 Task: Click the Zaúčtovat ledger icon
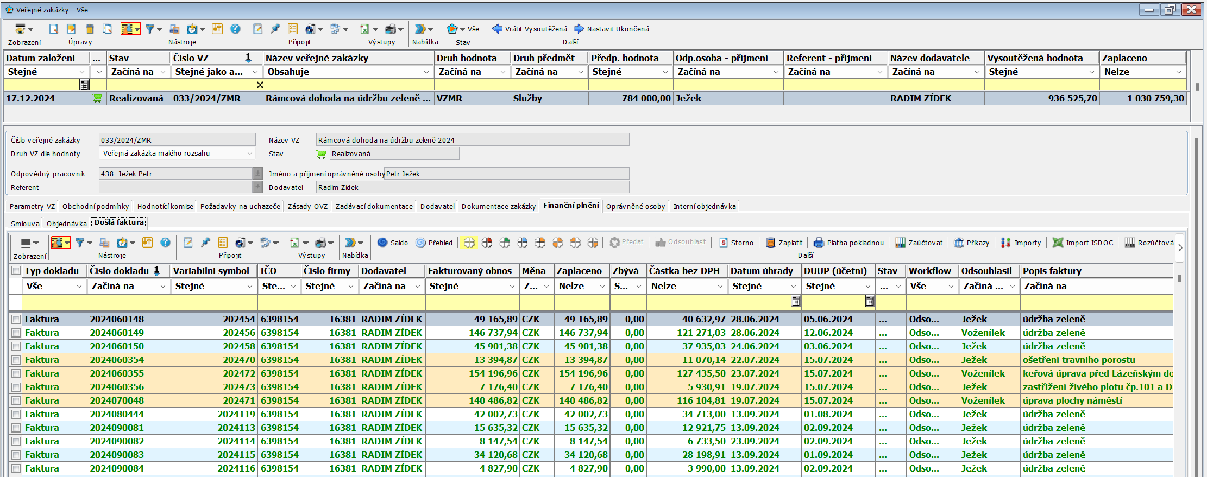coord(900,243)
